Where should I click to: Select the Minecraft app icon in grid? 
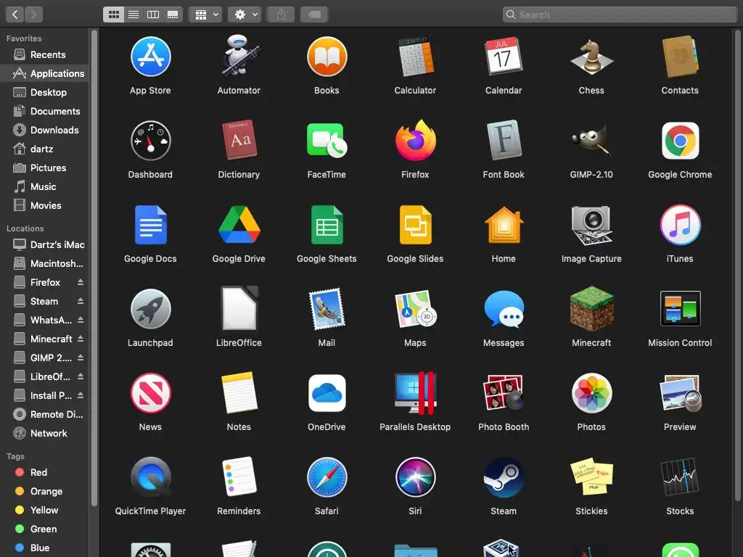pos(591,309)
